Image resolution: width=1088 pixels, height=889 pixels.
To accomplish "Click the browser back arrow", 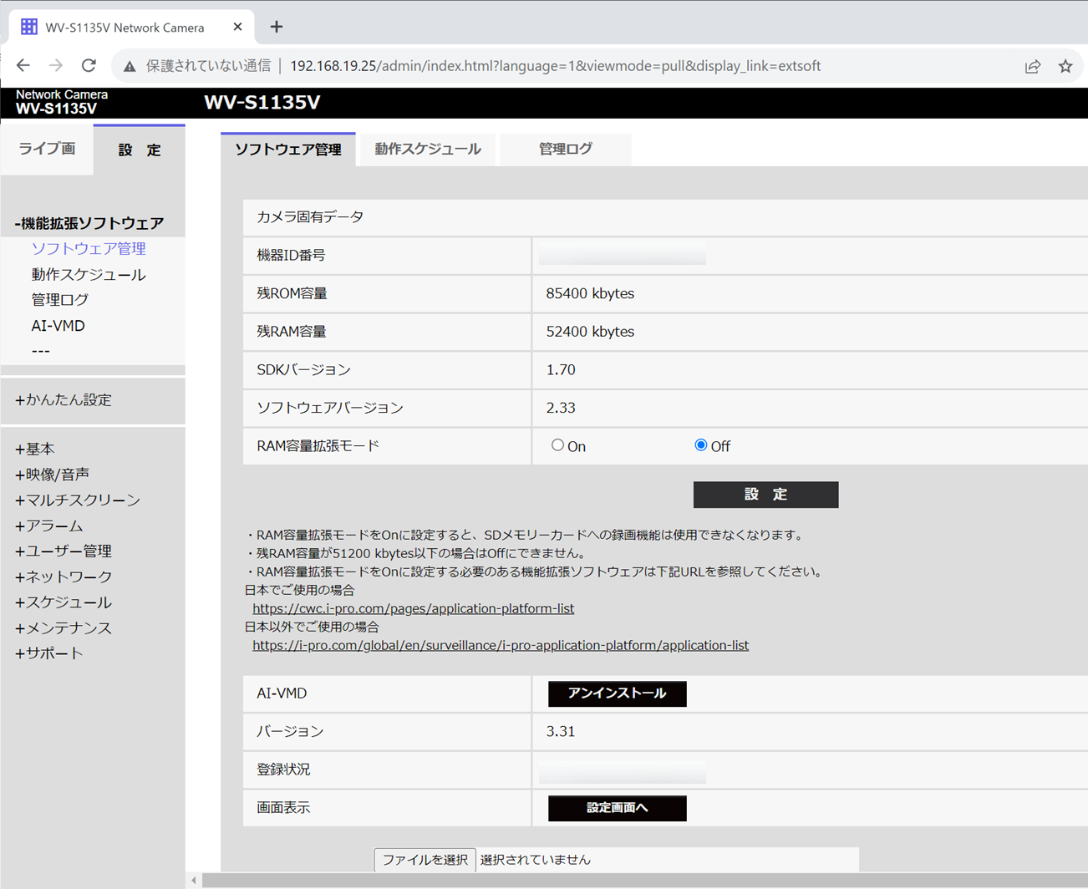I will 23,66.
